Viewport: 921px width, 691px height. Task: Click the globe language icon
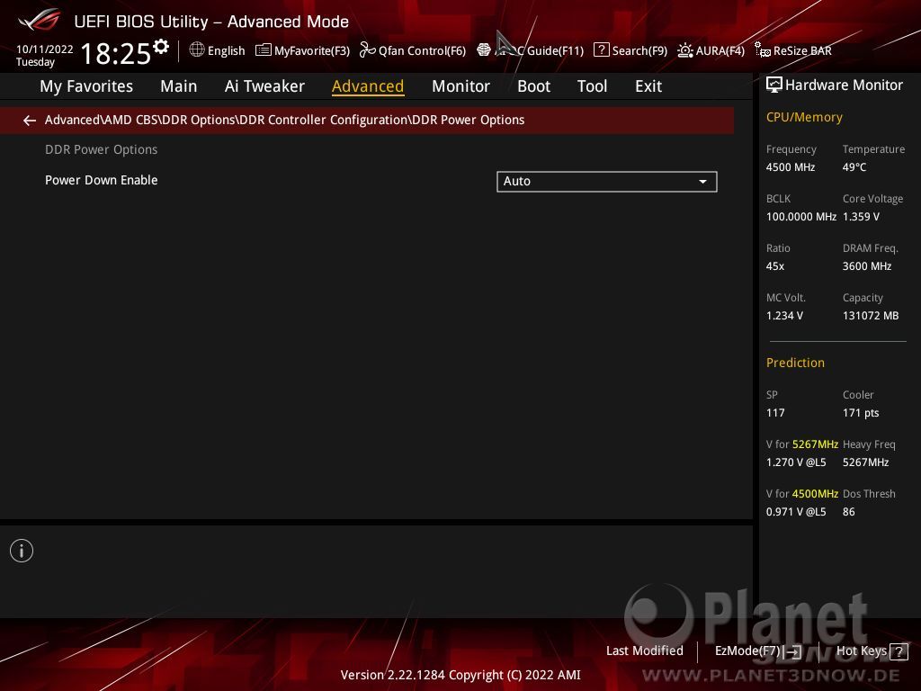pos(197,50)
